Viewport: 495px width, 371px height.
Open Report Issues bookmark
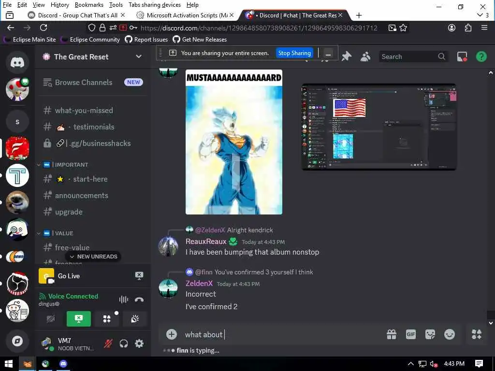coord(146,40)
